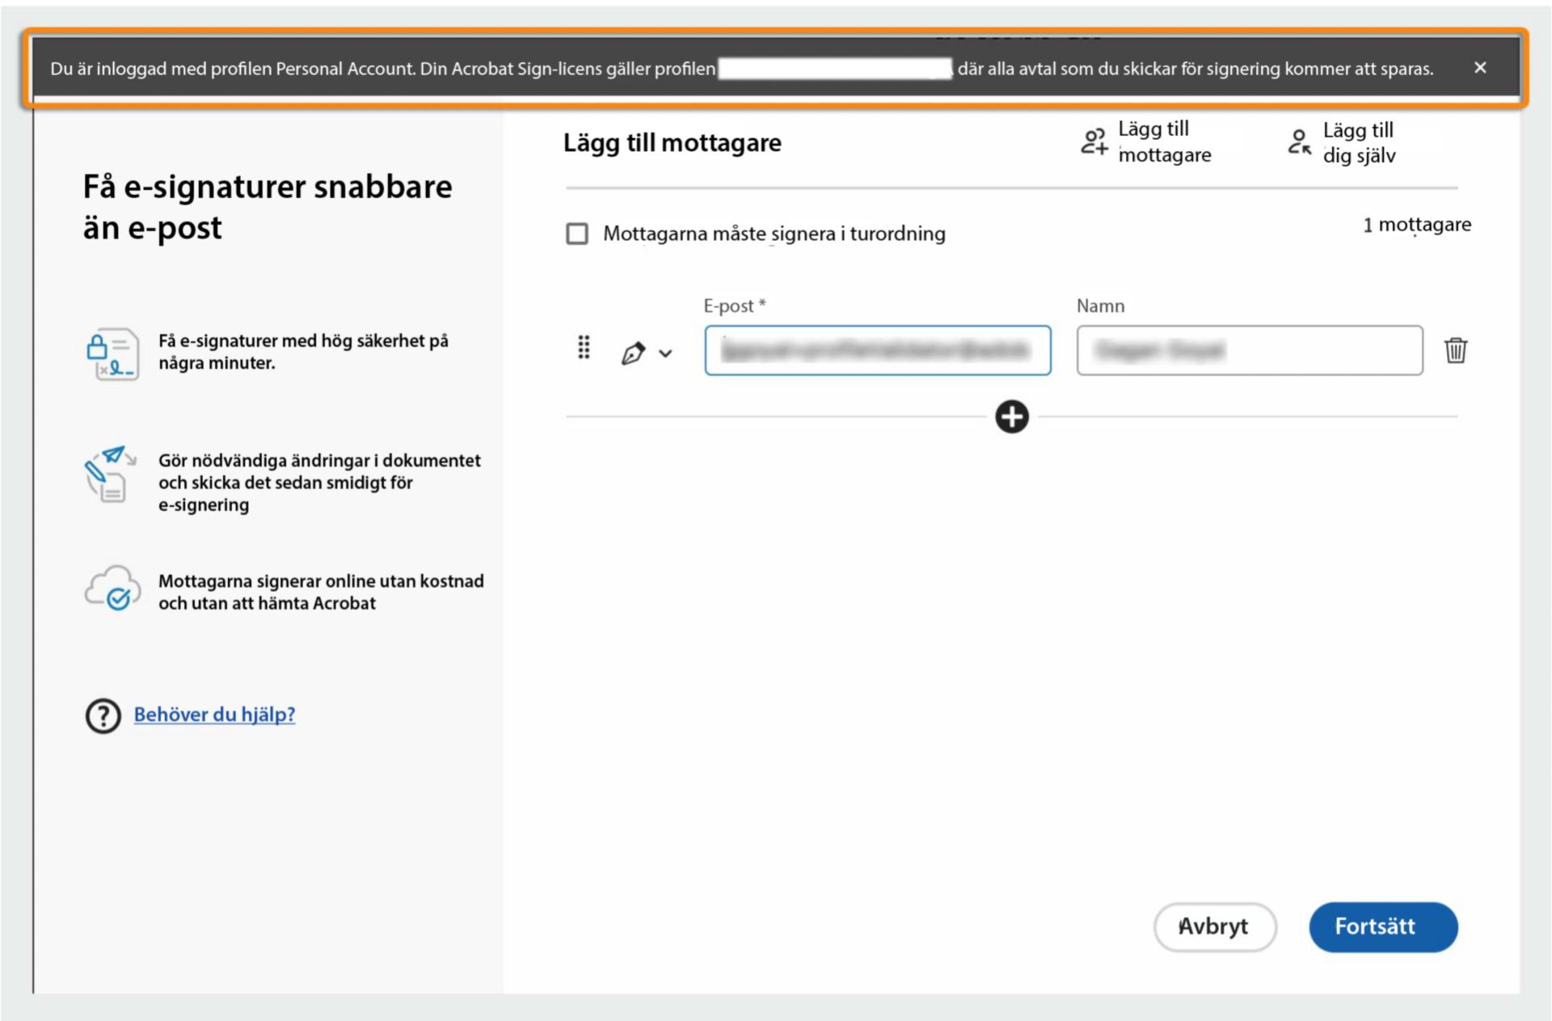Dismiss the profile notification banner

click(1480, 68)
